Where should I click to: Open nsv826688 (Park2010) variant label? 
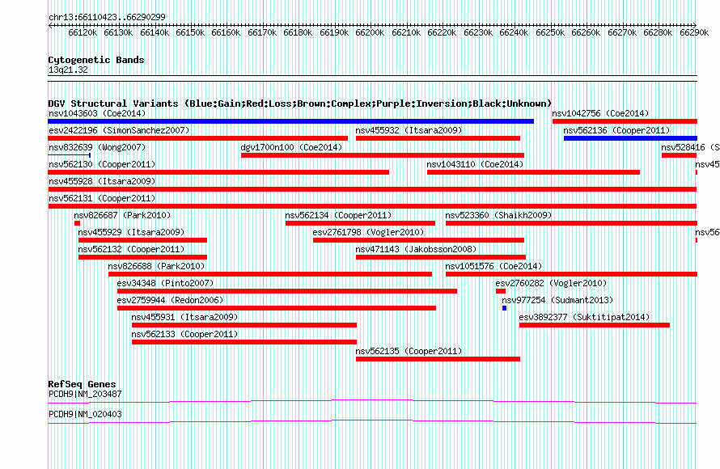click(x=156, y=266)
